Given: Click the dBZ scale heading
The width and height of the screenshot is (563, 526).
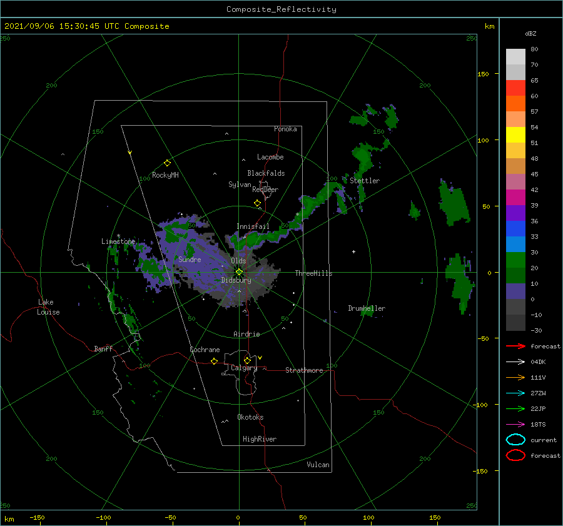Looking at the screenshot, I should pos(530,33).
